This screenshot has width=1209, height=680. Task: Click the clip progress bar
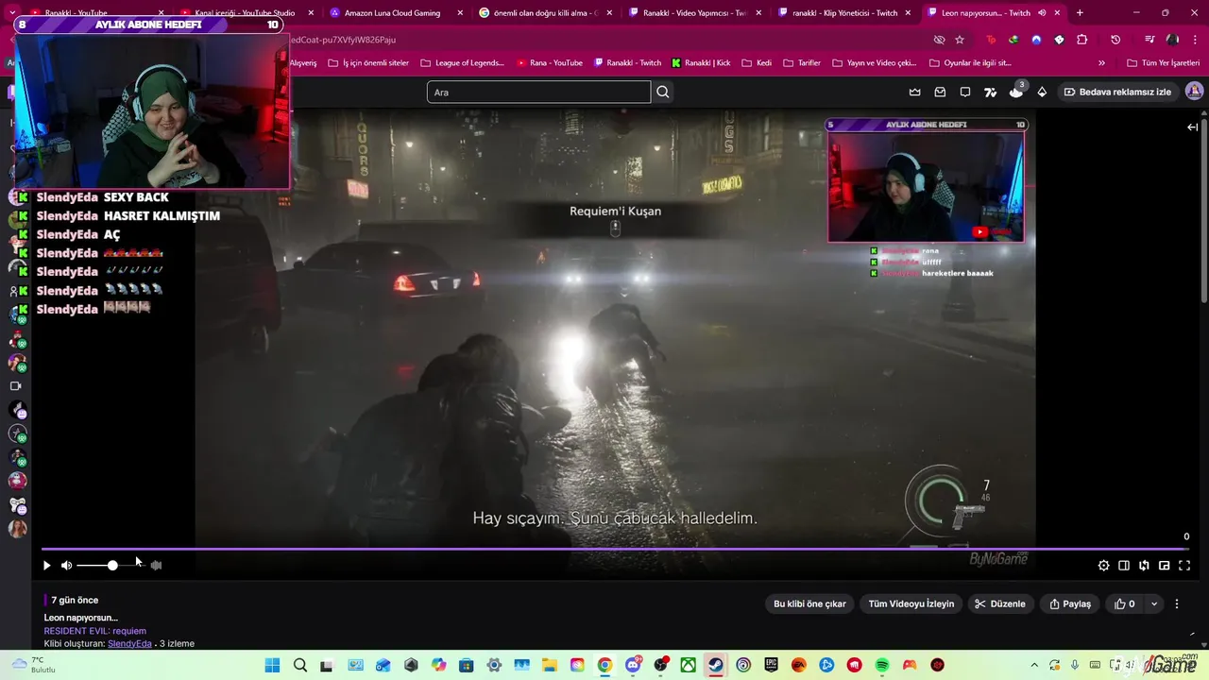click(614, 549)
